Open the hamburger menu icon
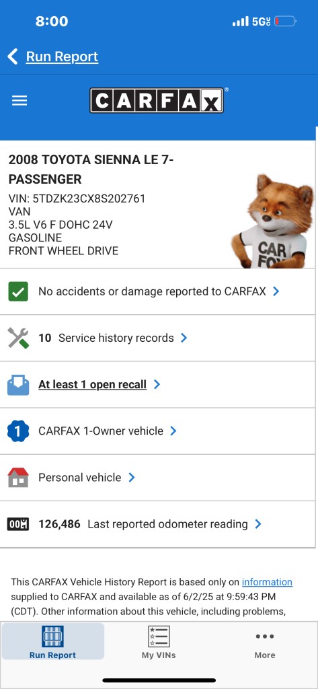This screenshot has width=318, height=689. [x=19, y=101]
